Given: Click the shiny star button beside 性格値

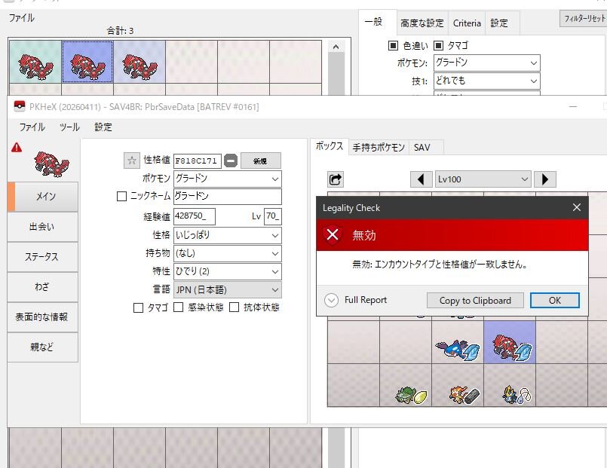Looking at the screenshot, I should pyautogui.click(x=132, y=161).
